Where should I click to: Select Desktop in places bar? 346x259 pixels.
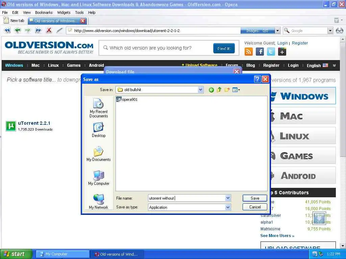click(x=99, y=130)
